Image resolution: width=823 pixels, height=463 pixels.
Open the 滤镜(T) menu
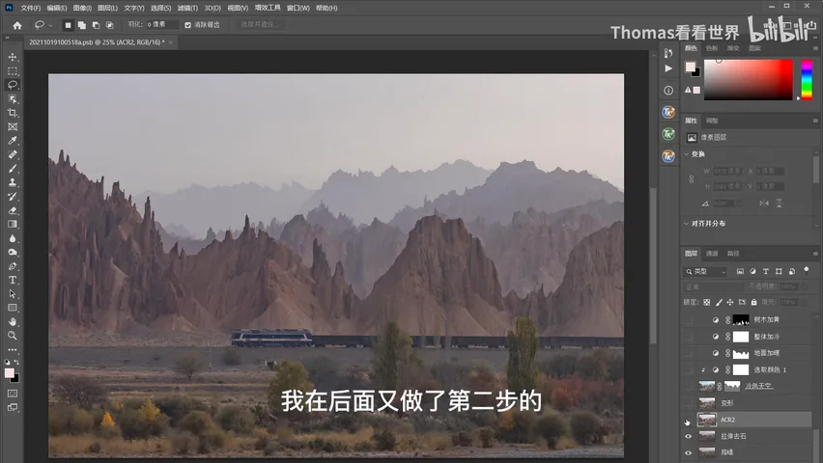187,8
